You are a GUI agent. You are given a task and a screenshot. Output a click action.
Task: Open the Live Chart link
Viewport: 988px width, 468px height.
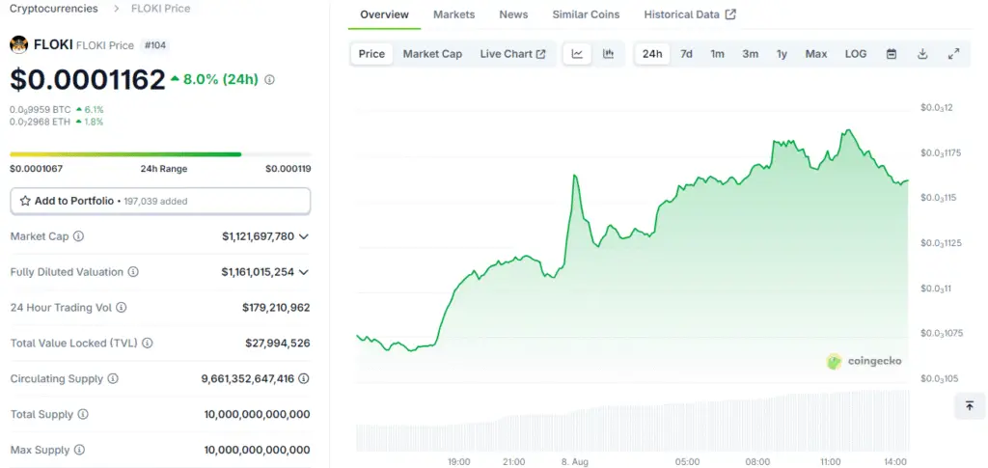coord(513,54)
